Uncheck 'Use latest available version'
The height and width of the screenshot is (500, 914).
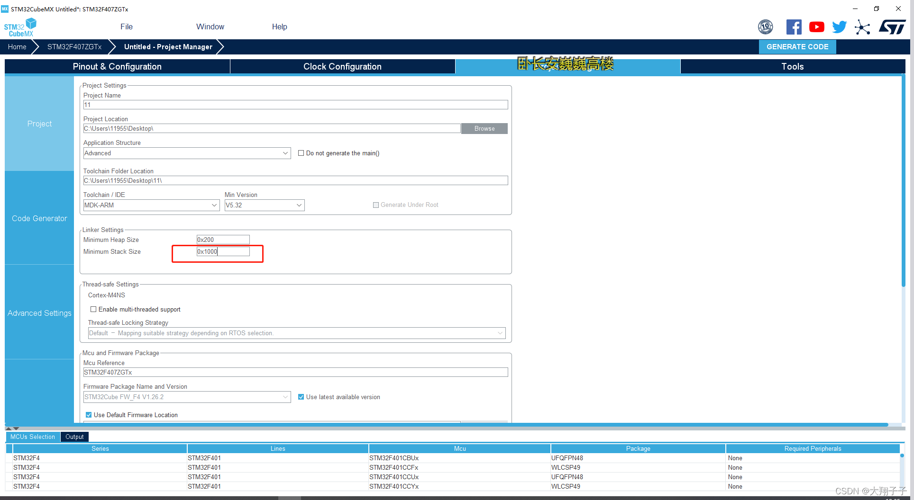point(301,397)
